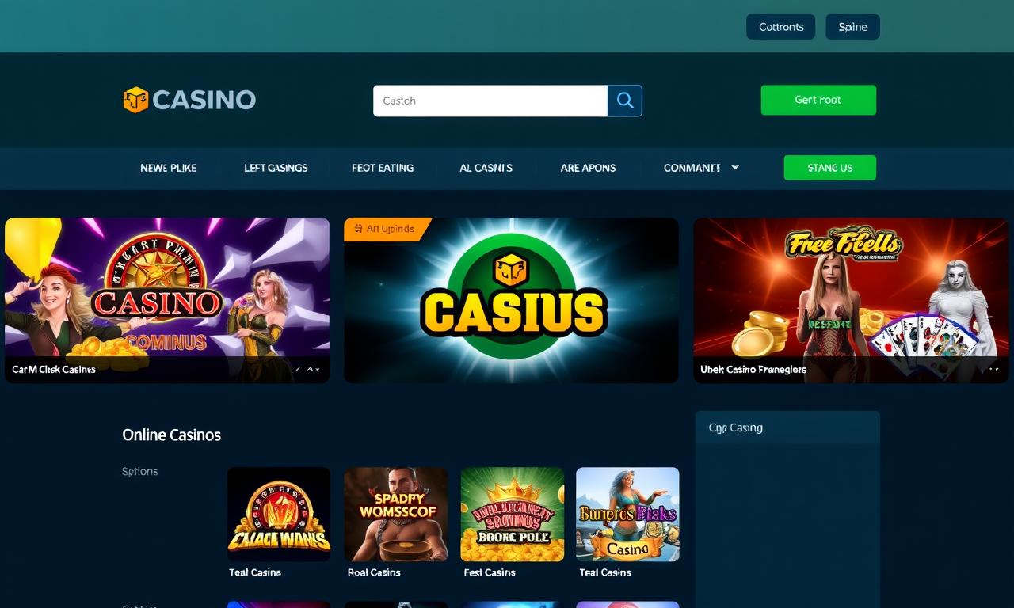Expand the Conmanit dropdown chevron
The width and height of the screenshot is (1014, 608).
tap(734, 168)
